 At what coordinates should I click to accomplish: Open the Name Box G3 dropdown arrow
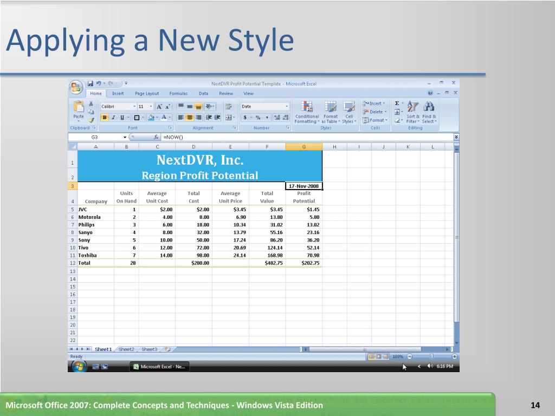tap(125, 137)
